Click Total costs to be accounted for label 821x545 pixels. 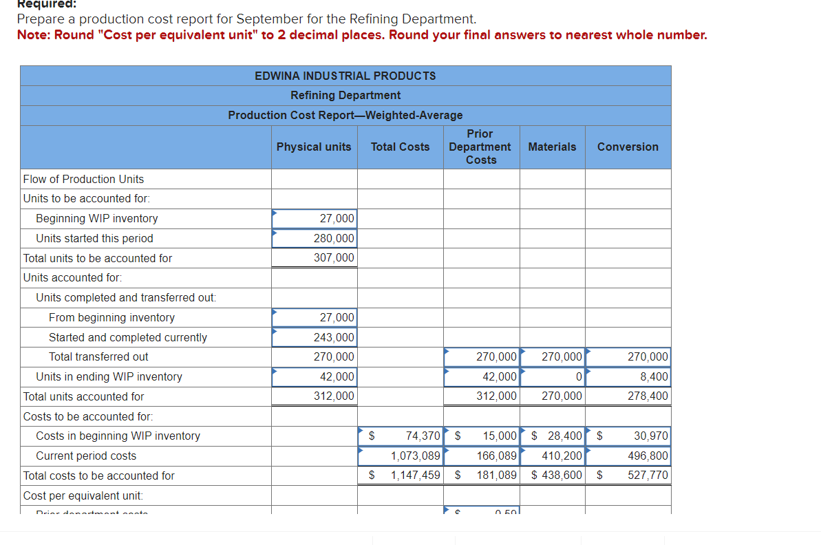pyautogui.click(x=99, y=476)
